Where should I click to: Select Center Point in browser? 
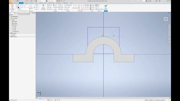[x=15, y=32]
